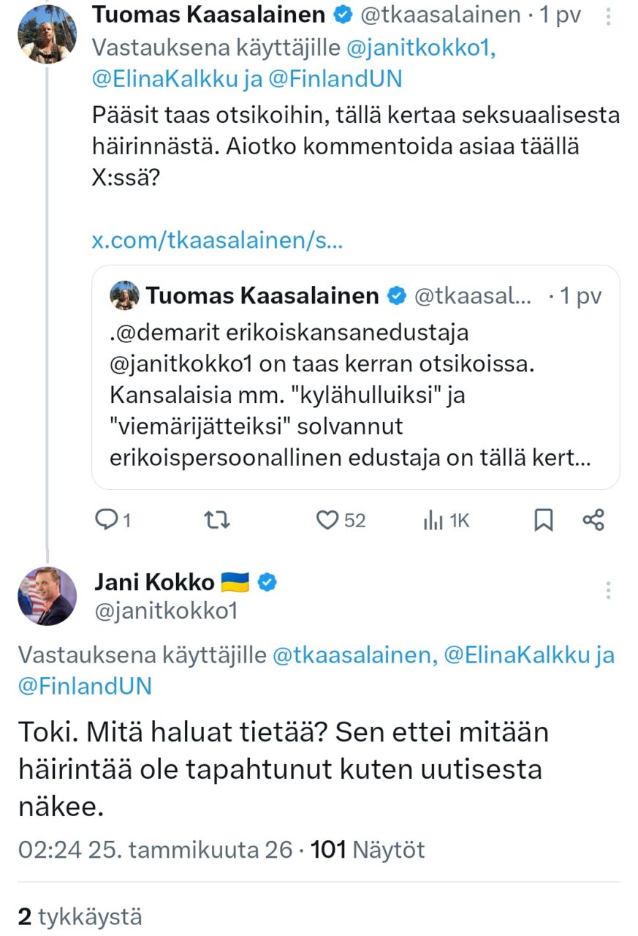Image resolution: width=638 pixels, height=936 pixels.
Task: Click the @FinlandUN mention in Jani's reply
Action: pos(85,685)
